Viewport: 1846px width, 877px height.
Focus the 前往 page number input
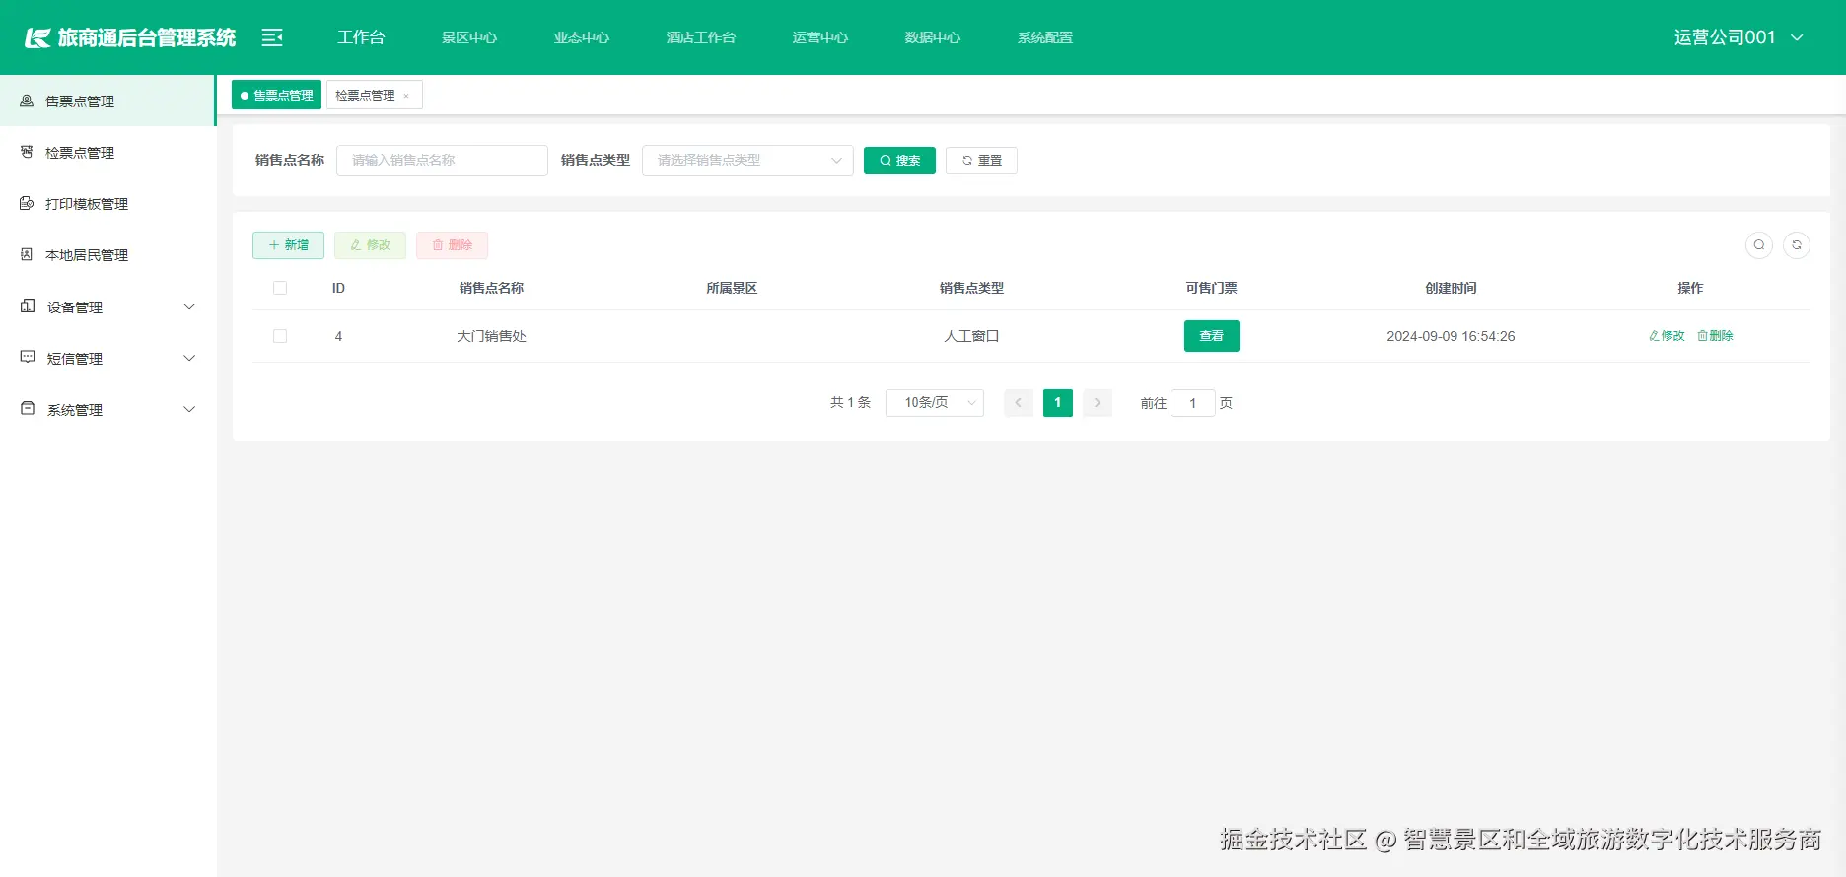click(x=1193, y=403)
